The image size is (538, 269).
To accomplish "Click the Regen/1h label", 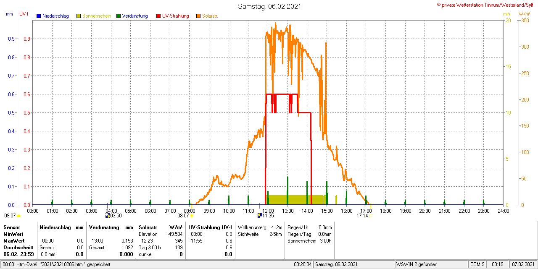I will pyautogui.click(x=298, y=227).
